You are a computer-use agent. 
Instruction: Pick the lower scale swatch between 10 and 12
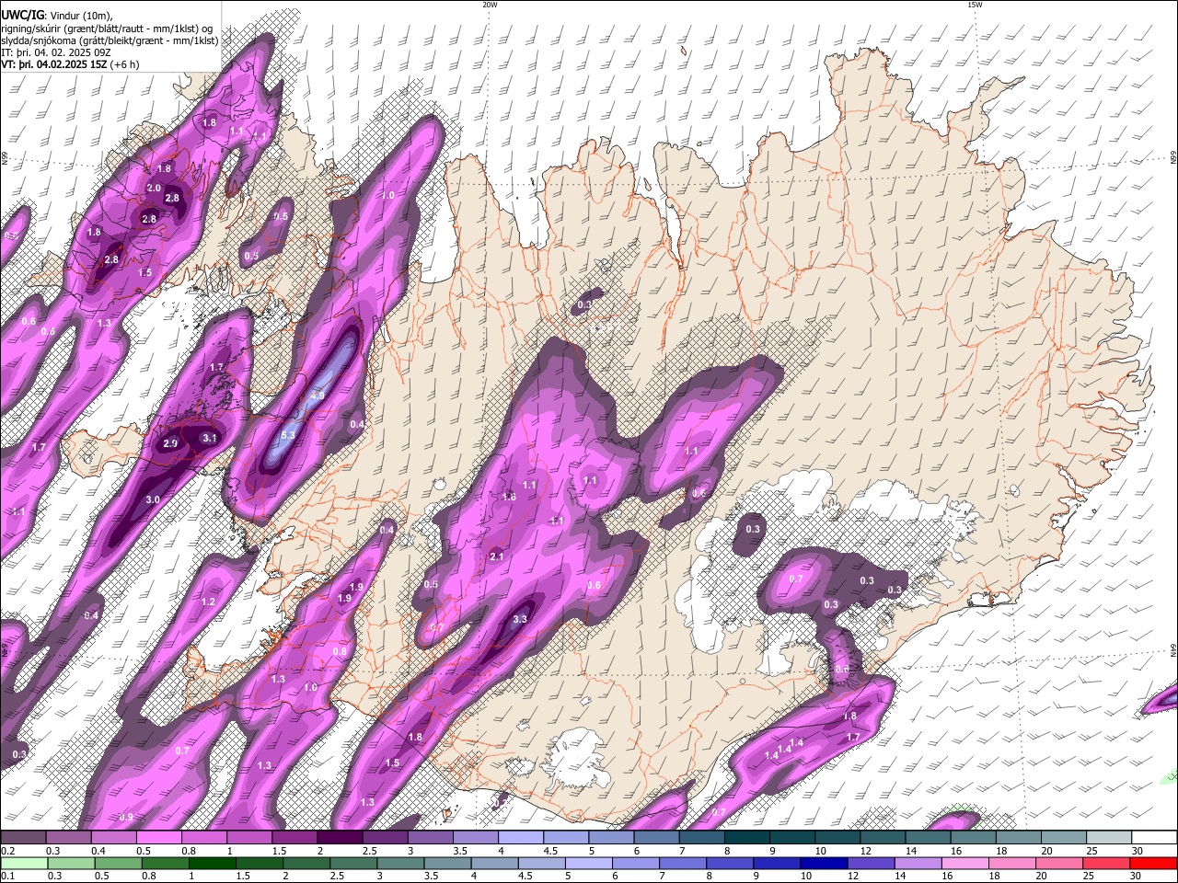pyautogui.click(x=824, y=863)
